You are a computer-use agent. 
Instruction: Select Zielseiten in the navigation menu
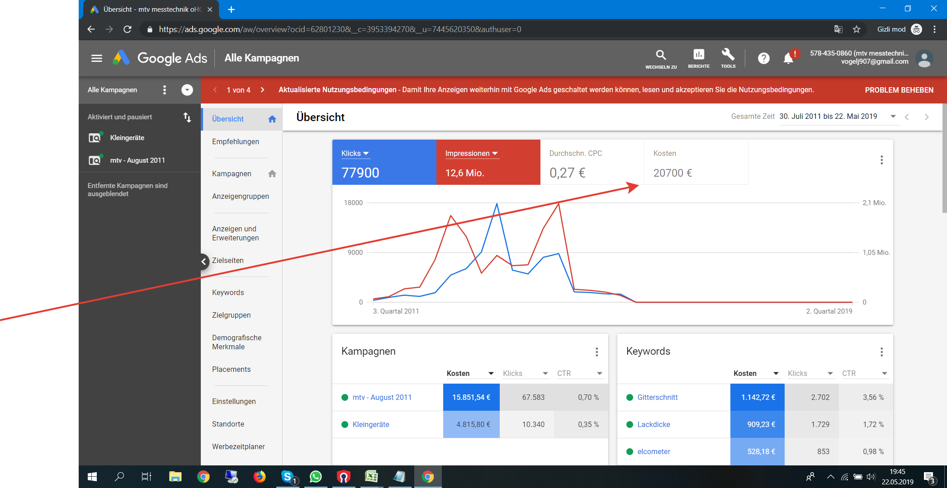[228, 261]
